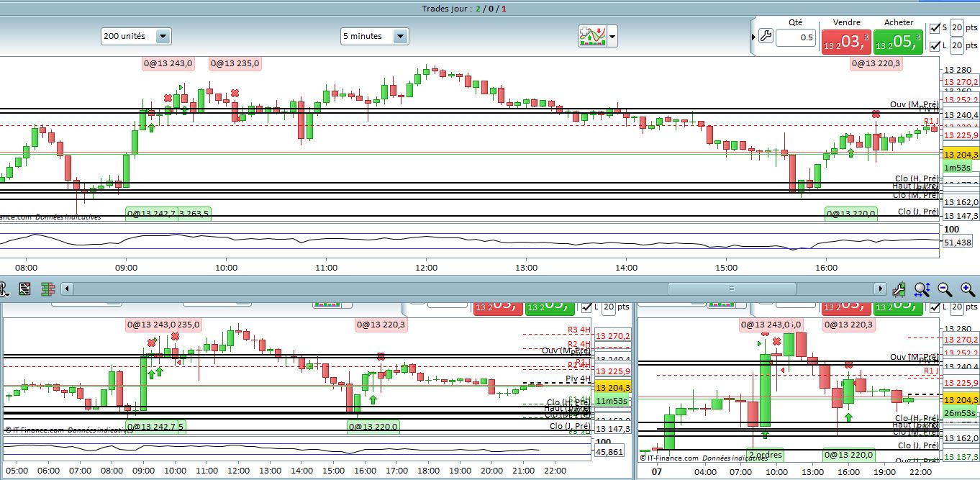The width and height of the screenshot is (980, 480).
Task: Click the 0@13 243,0 order label in top chart
Action: (x=168, y=63)
